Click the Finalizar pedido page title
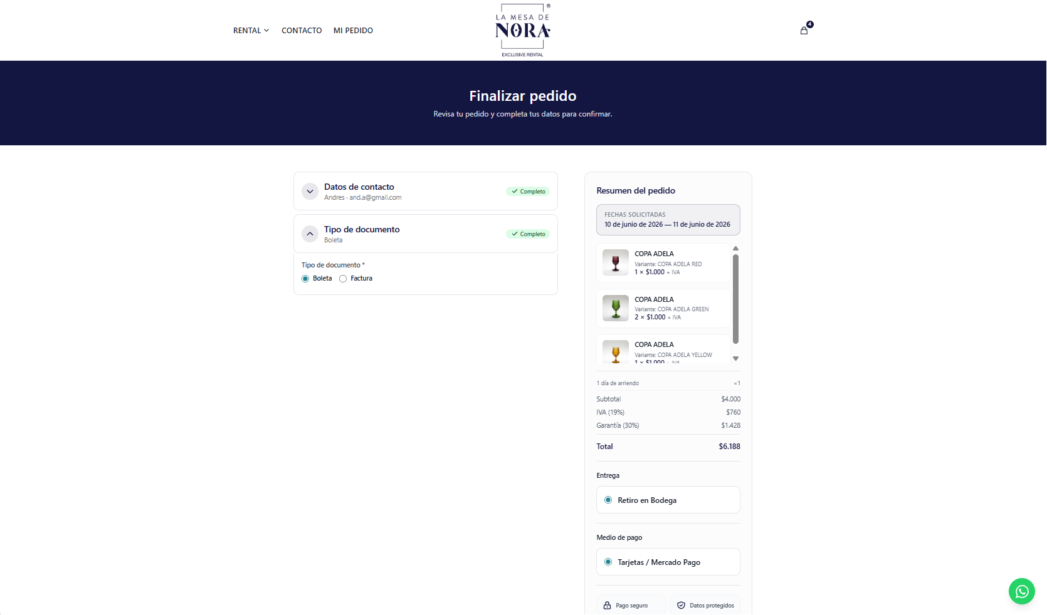Viewport: 1047px width, 615px height. point(523,96)
